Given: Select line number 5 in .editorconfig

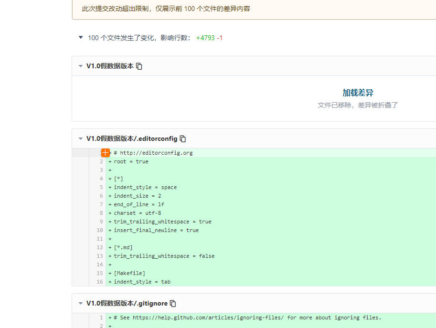Looking at the screenshot, I should pos(101,187).
